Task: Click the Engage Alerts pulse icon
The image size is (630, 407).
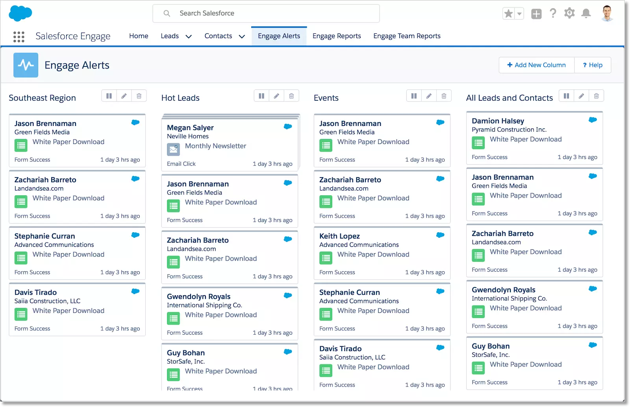Action: [x=26, y=65]
